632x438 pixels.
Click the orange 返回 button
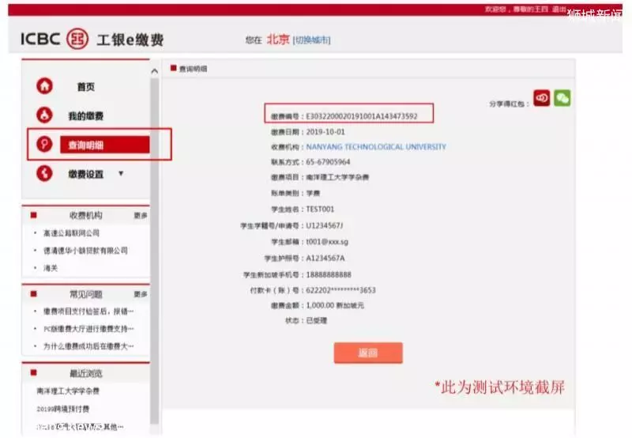coord(368,353)
